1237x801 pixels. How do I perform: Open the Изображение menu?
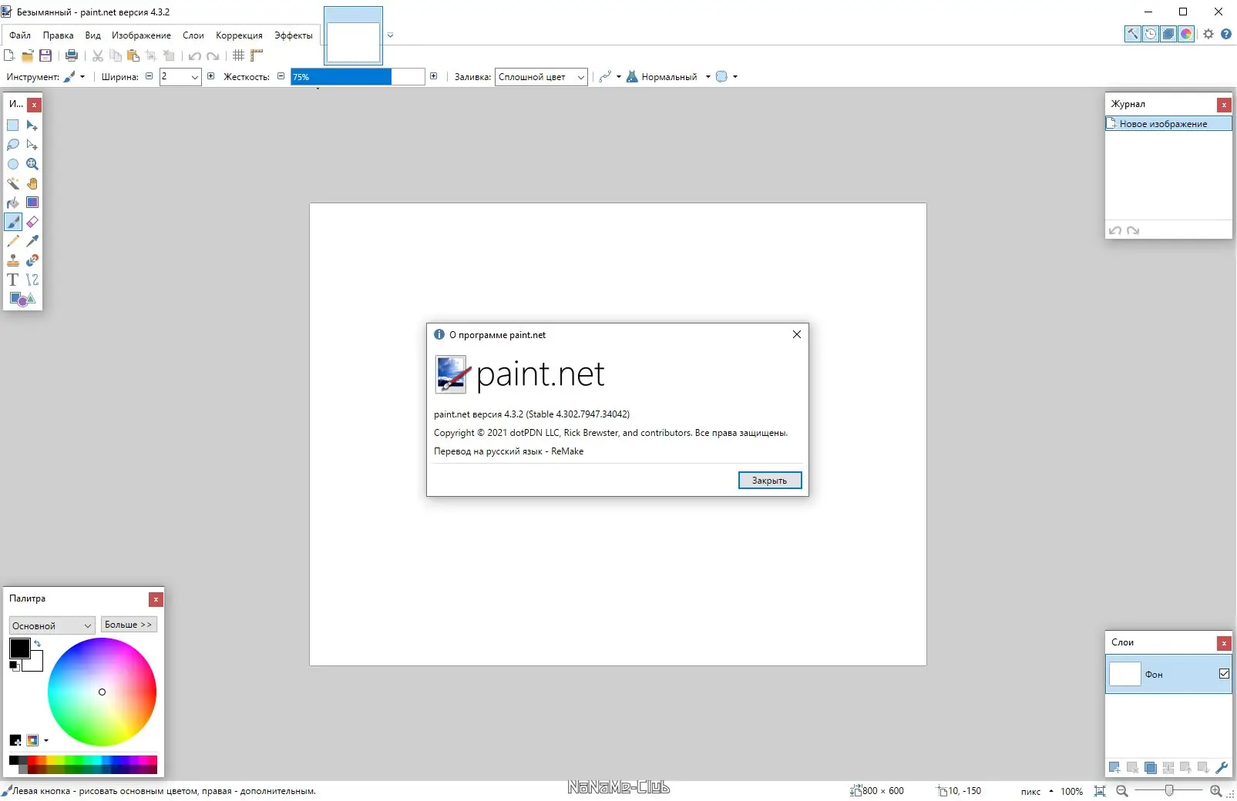click(142, 35)
